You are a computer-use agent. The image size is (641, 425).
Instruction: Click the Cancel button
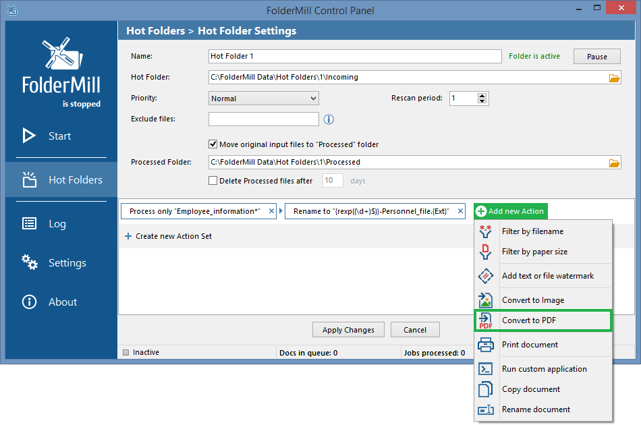click(415, 330)
